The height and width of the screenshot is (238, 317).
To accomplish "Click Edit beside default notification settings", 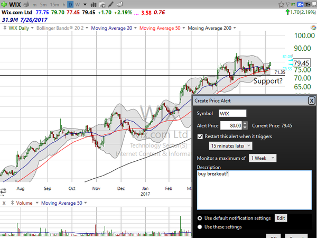I will pyautogui.click(x=281, y=218).
